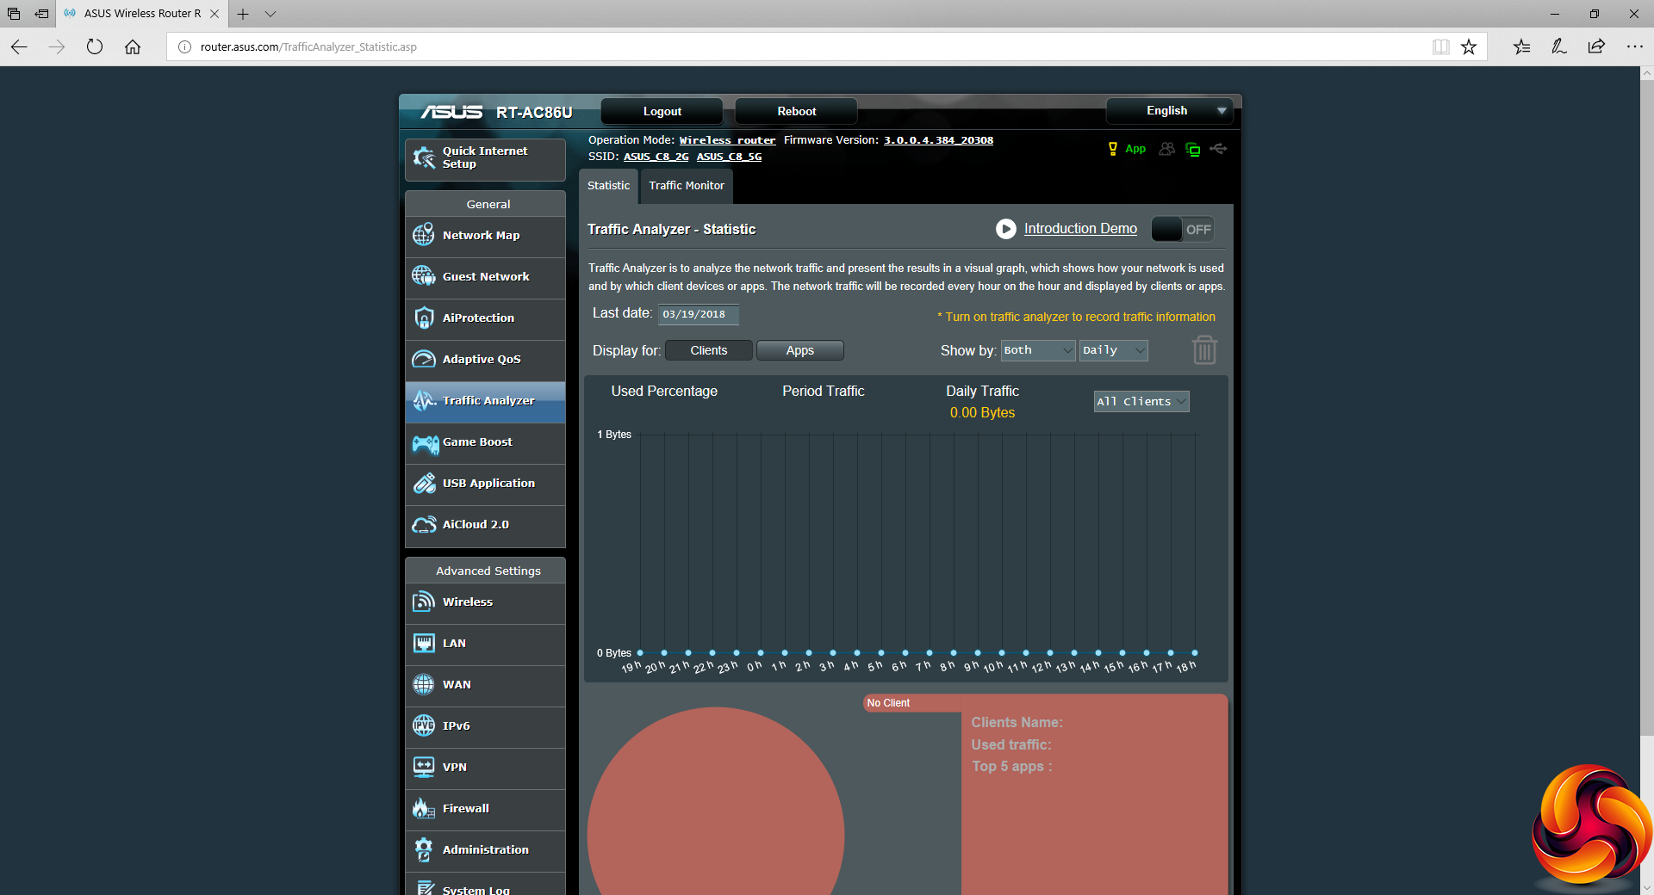Click the USB status icon

[1218, 149]
